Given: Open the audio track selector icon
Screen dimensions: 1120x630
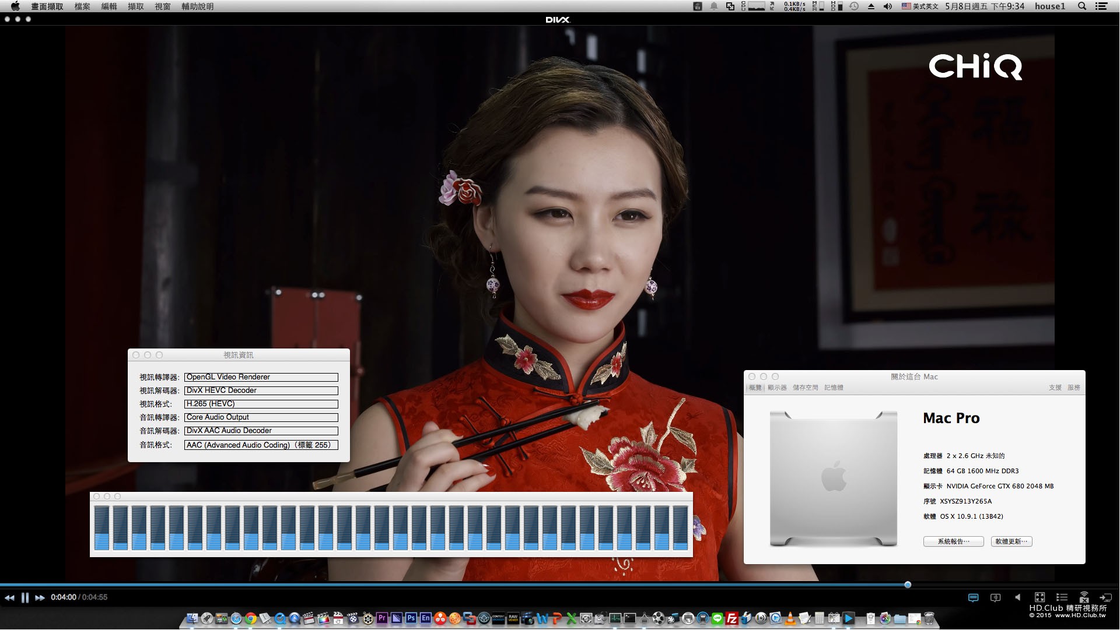Looking at the screenshot, I should [995, 598].
